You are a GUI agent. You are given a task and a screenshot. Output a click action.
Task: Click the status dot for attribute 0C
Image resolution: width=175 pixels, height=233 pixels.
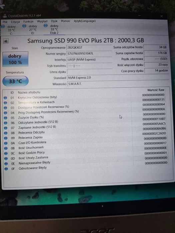[6, 153]
